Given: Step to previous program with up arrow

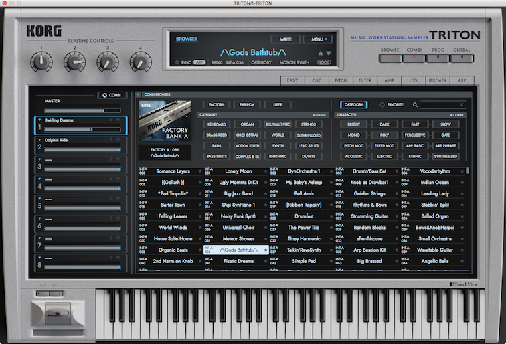Looking at the screenshot, I should pos(321,53).
